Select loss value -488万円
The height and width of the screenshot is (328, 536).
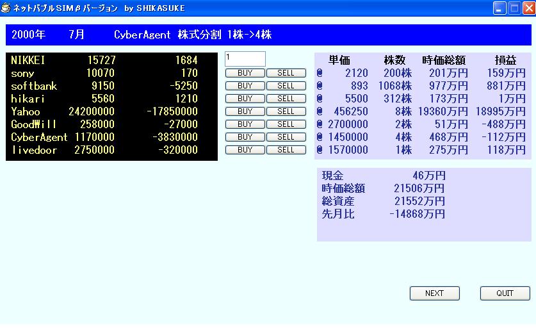503,124
